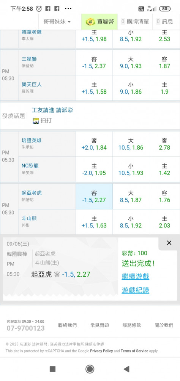
Task: Tap the Android recent apps square
Action: pyautogui.click(x=52, y=369)
